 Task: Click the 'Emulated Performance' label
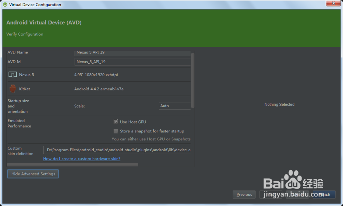pyautogui.click(x=19, y=123)
